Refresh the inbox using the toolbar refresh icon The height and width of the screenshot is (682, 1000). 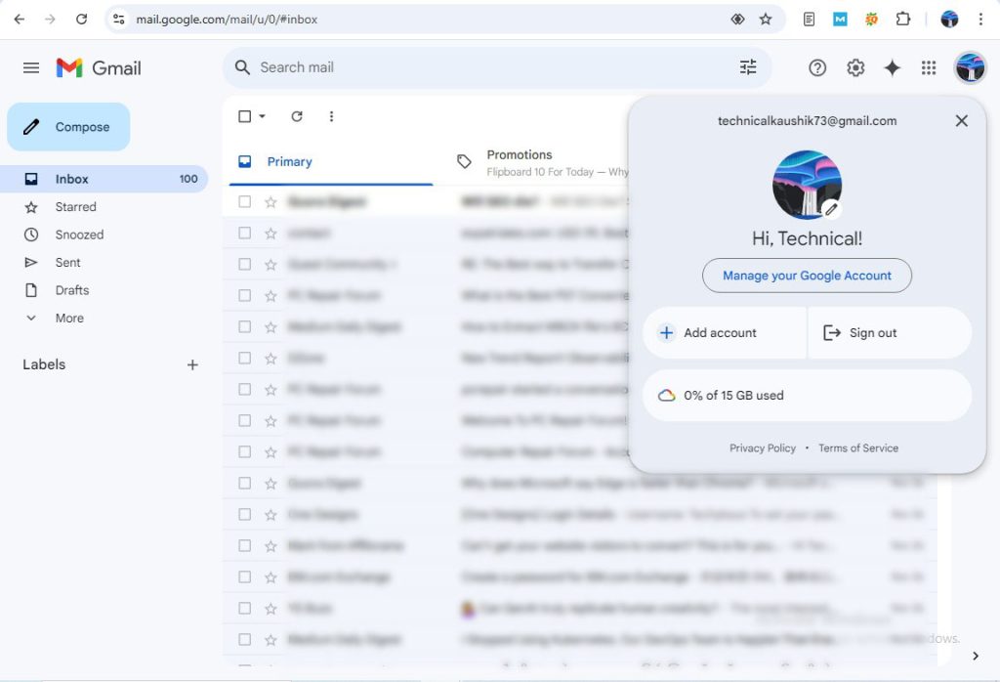[x=297, y=116]
